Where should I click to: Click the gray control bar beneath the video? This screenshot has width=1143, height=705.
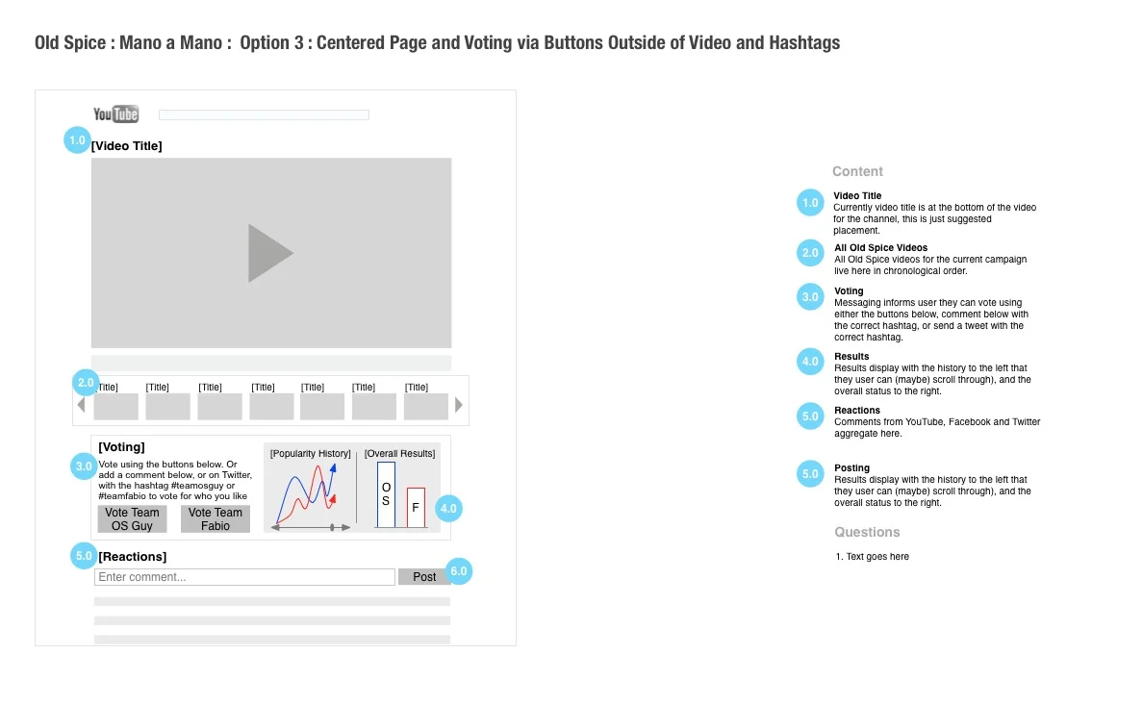tap(271, 363)
